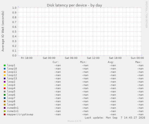The width and height of the screenshot is (149, 124).
Task: Click the Fri 18:00 time axis label
Action: pyautogui.click(x=27, y=58)
